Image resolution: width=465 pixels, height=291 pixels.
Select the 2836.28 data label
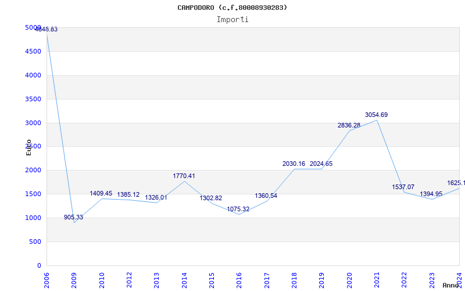point(349,126)
